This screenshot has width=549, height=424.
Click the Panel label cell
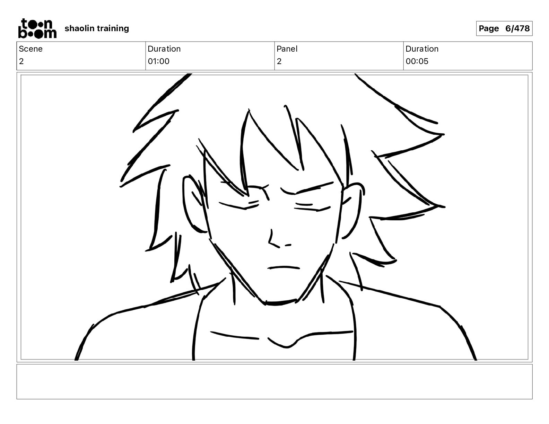pos(287,49)
